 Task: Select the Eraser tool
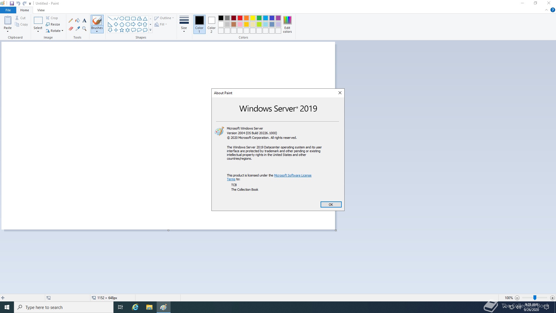point(71,28)
